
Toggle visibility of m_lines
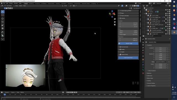coord(168,27)
